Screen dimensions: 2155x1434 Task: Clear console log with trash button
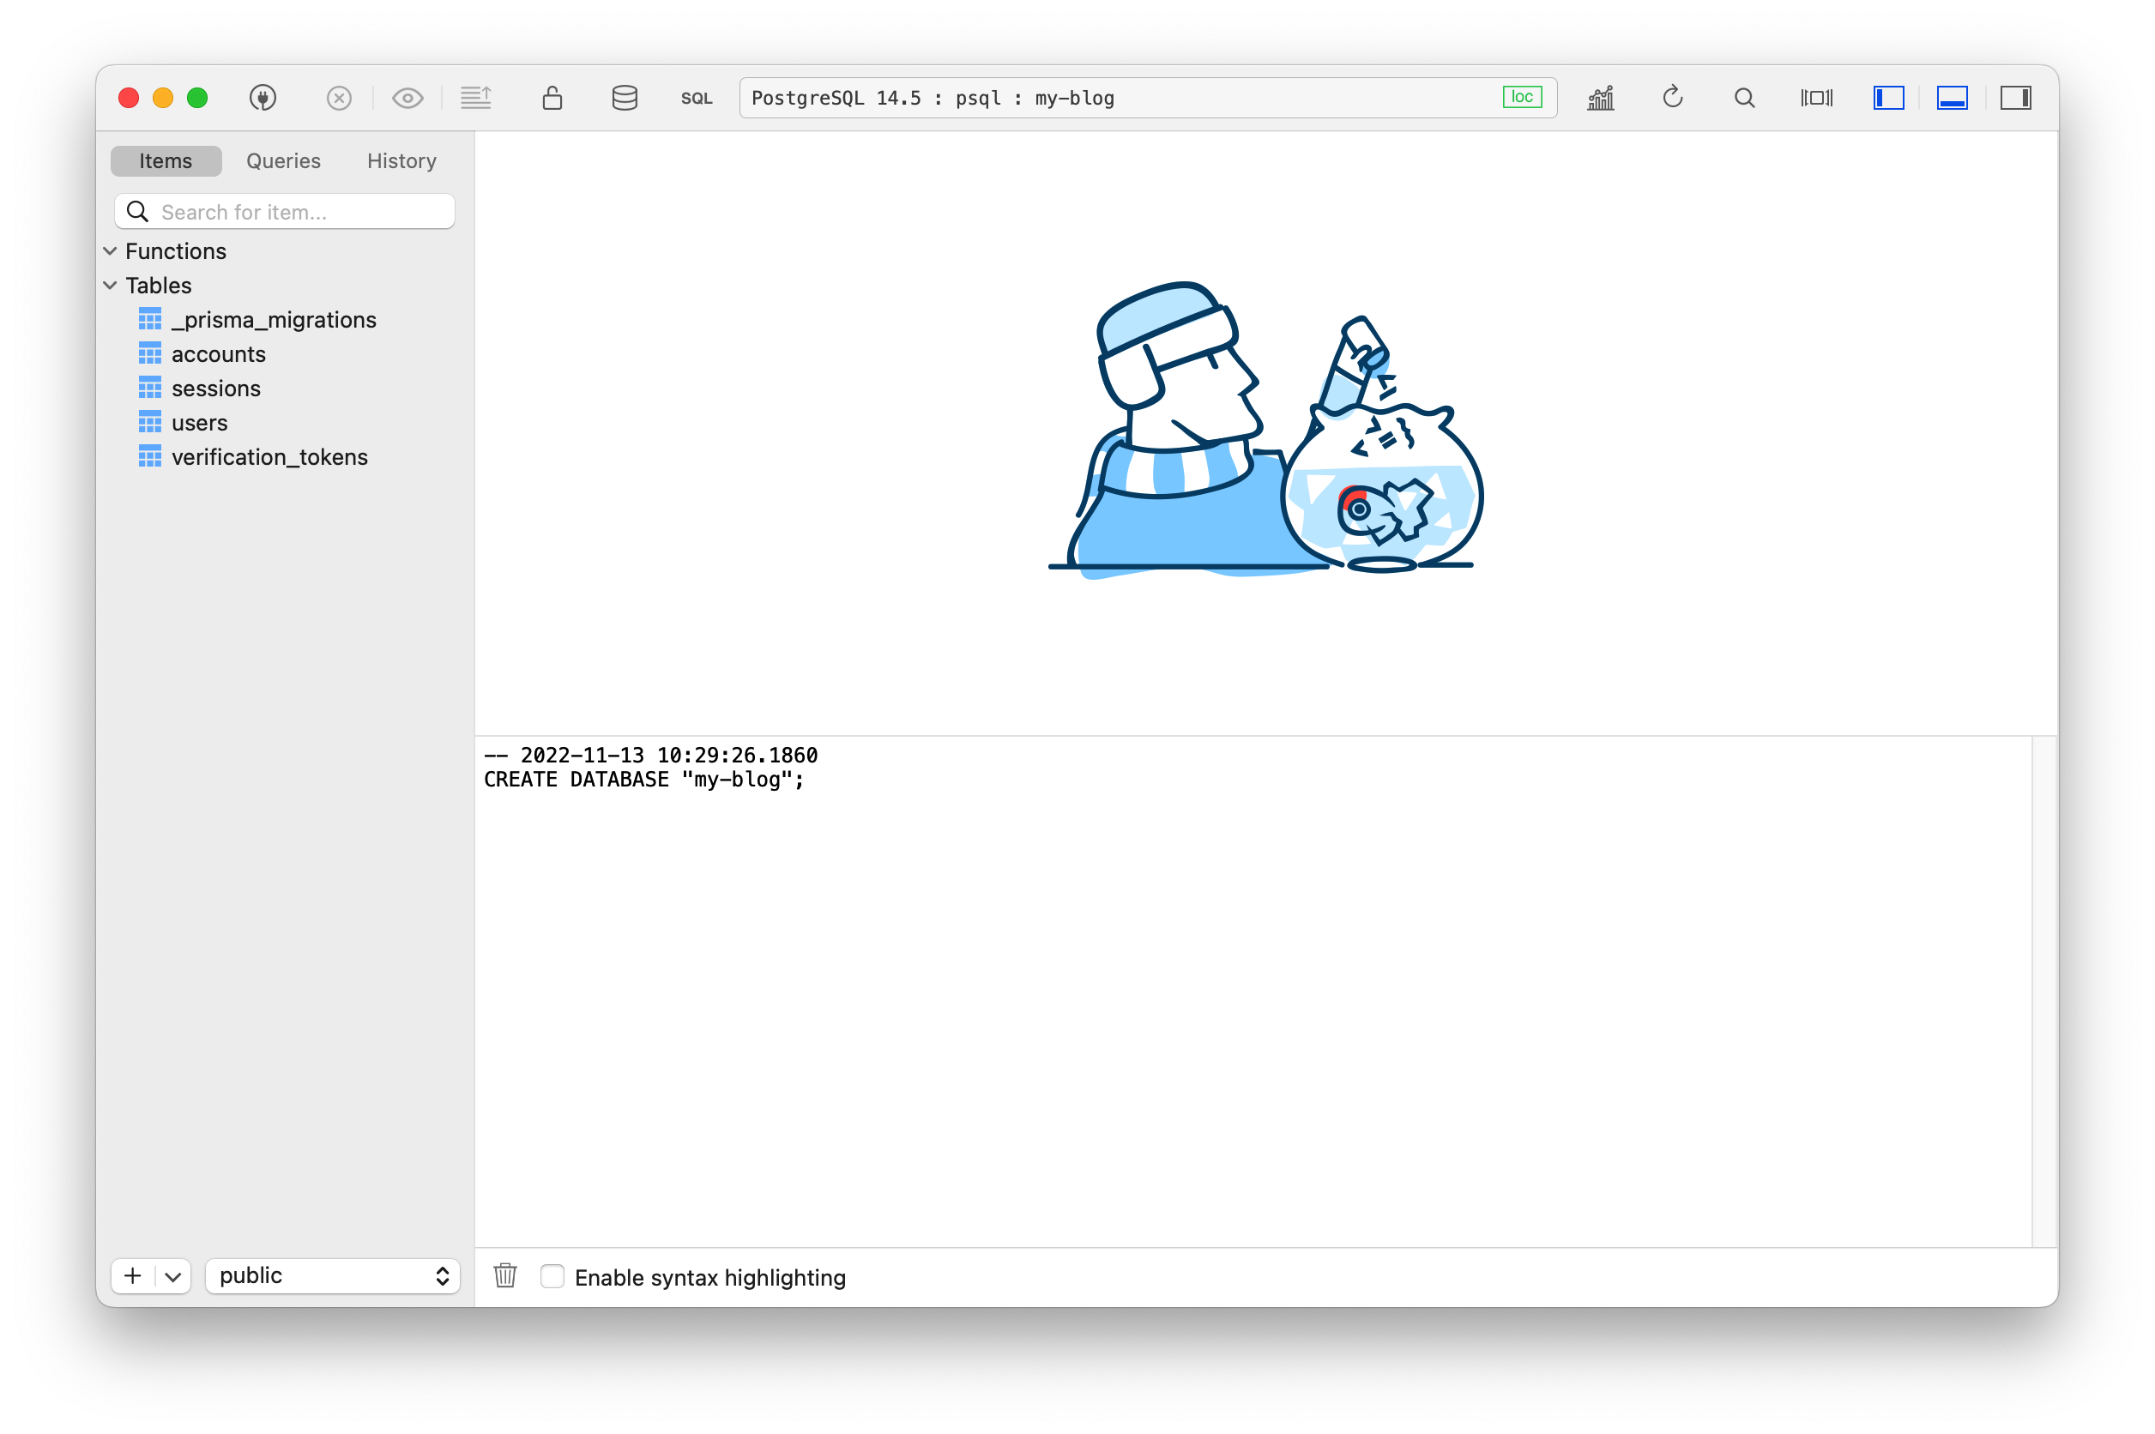coord(505,1274)
